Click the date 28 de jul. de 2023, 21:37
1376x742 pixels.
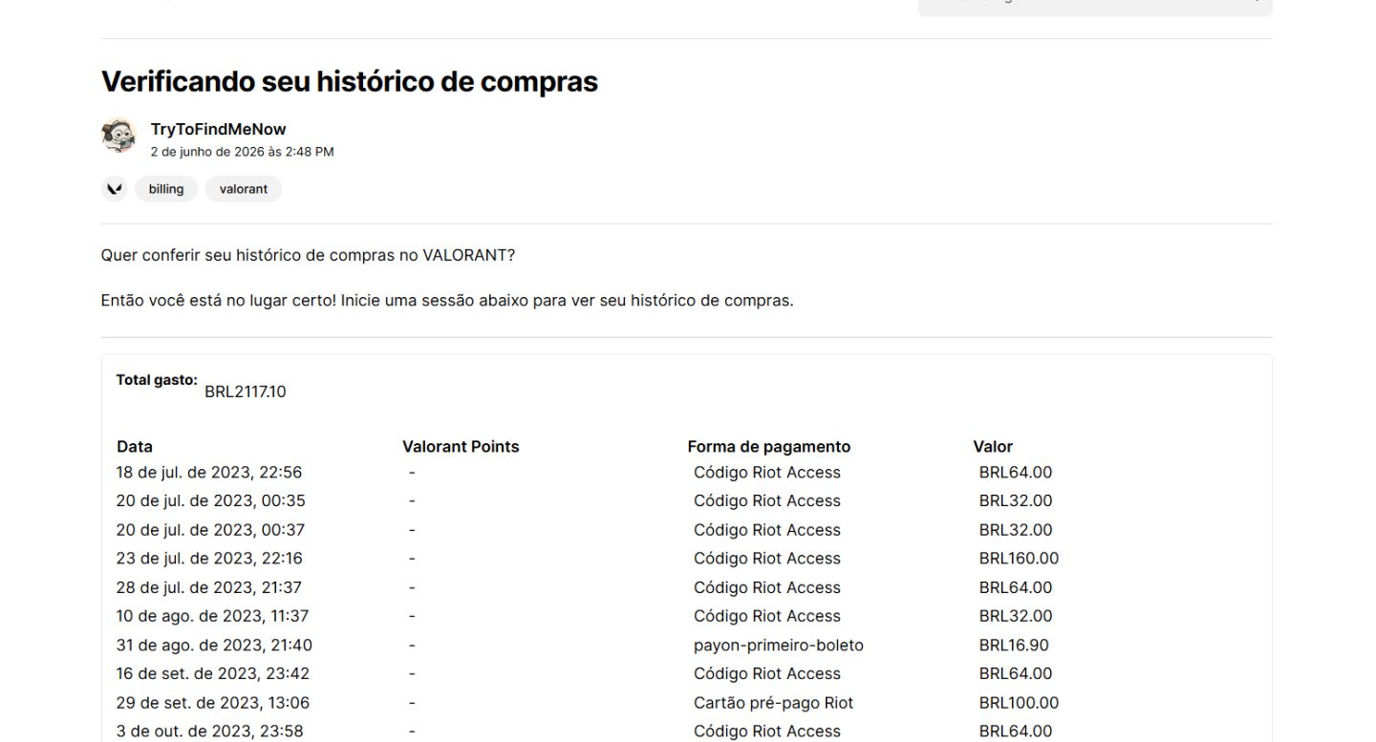[209, 587]
